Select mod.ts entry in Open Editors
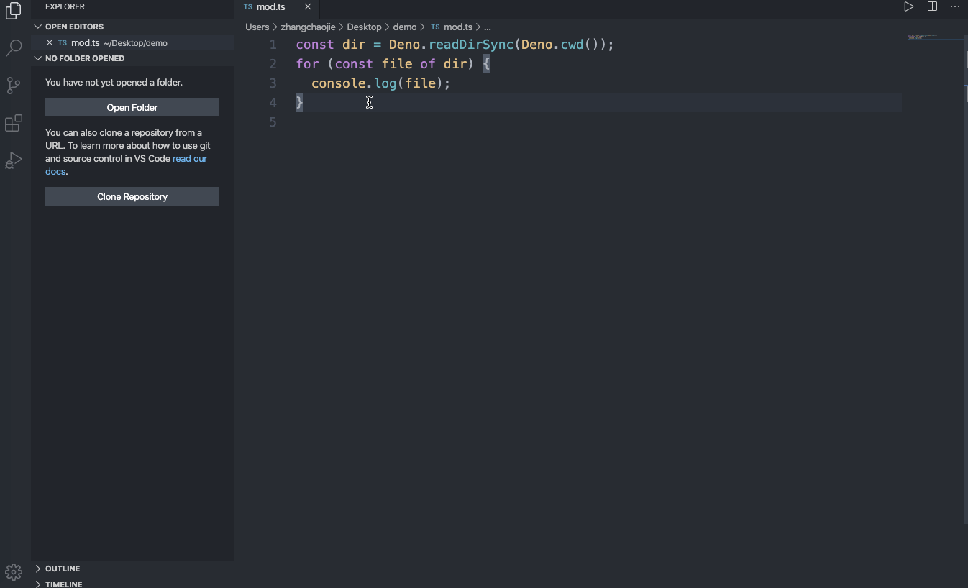 (x=132, y=42)
